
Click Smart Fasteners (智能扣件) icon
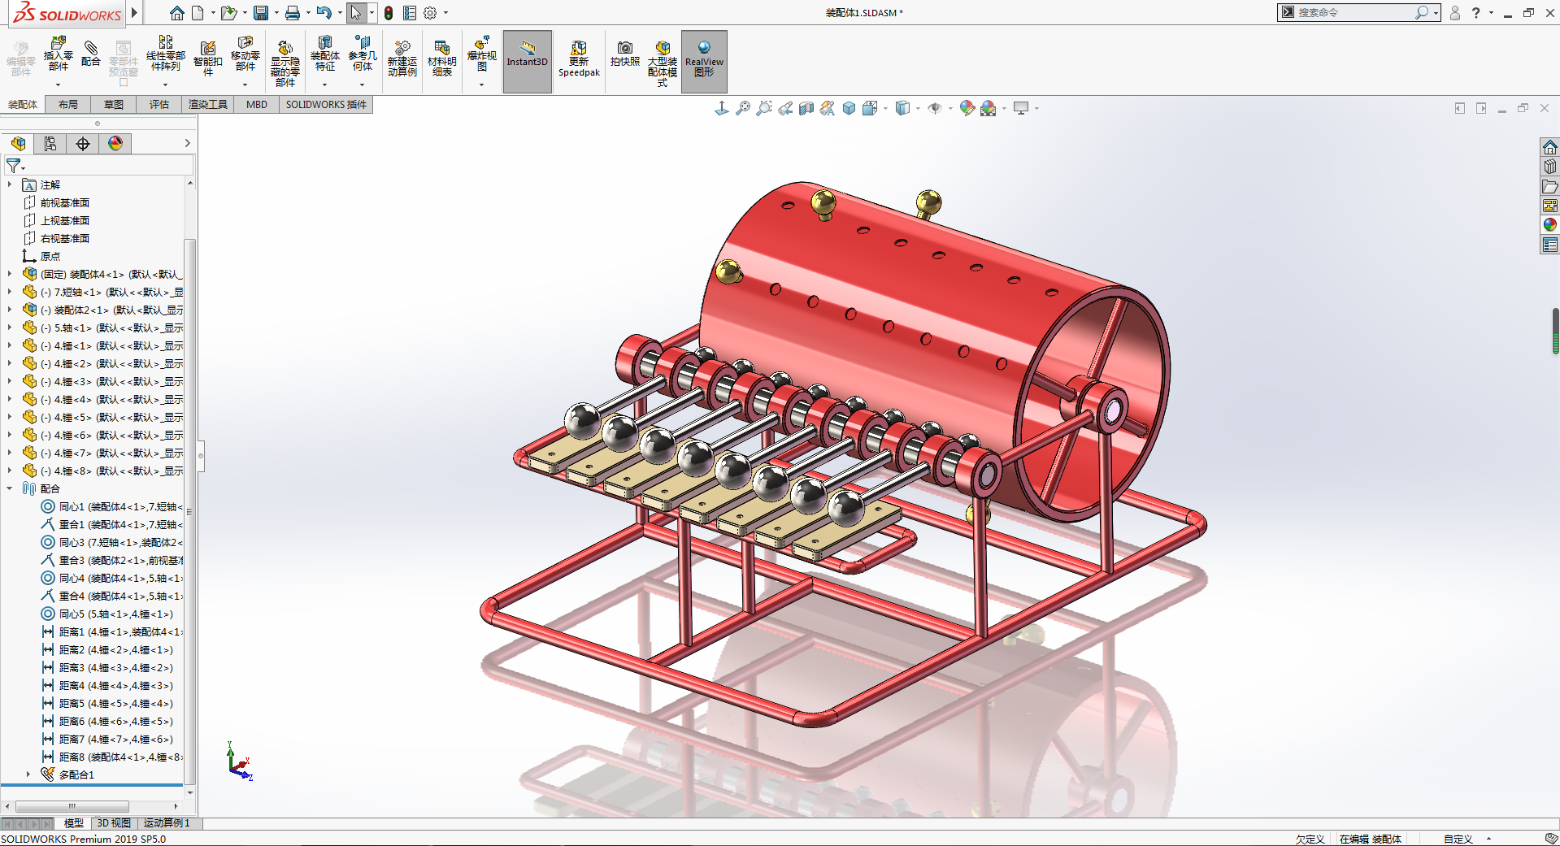pyautogui.click(x=208, y=59)
